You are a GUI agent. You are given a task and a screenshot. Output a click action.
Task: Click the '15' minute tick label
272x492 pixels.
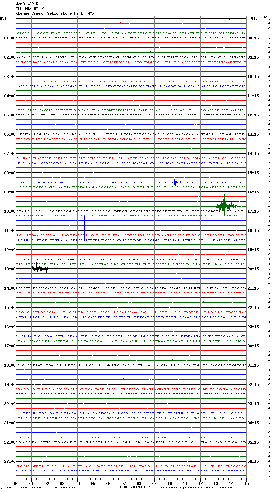coord(246,484)
